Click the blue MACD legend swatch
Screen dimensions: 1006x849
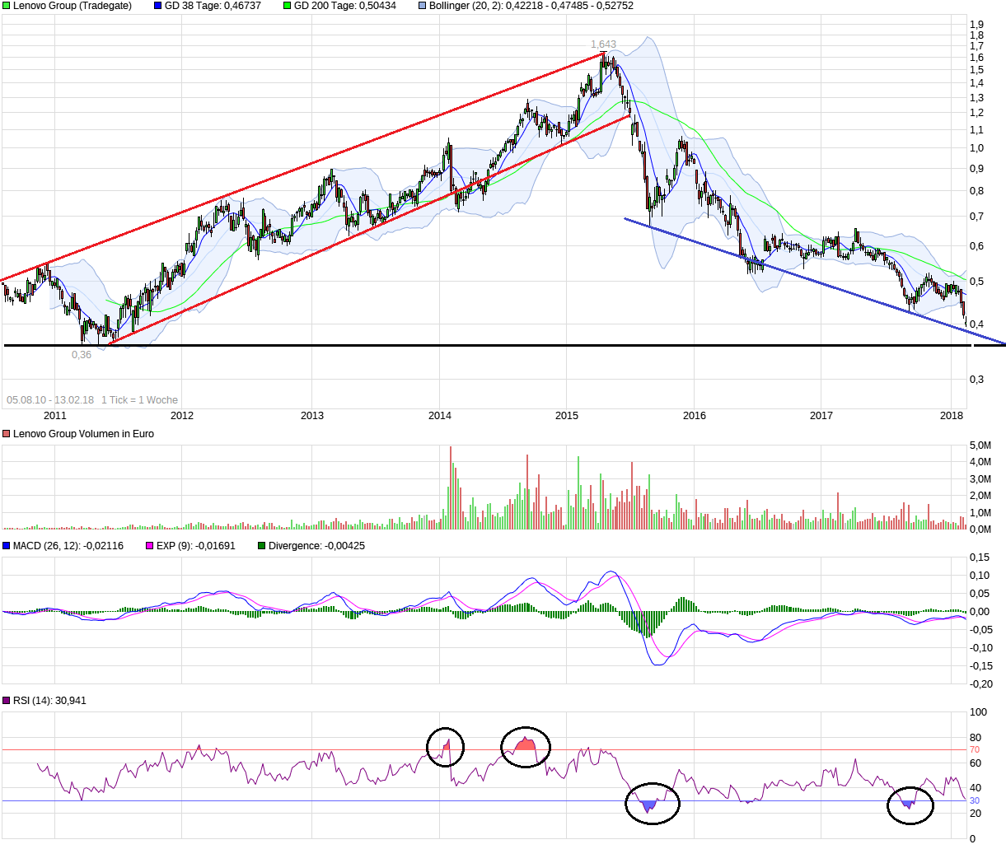coord(7,546)
